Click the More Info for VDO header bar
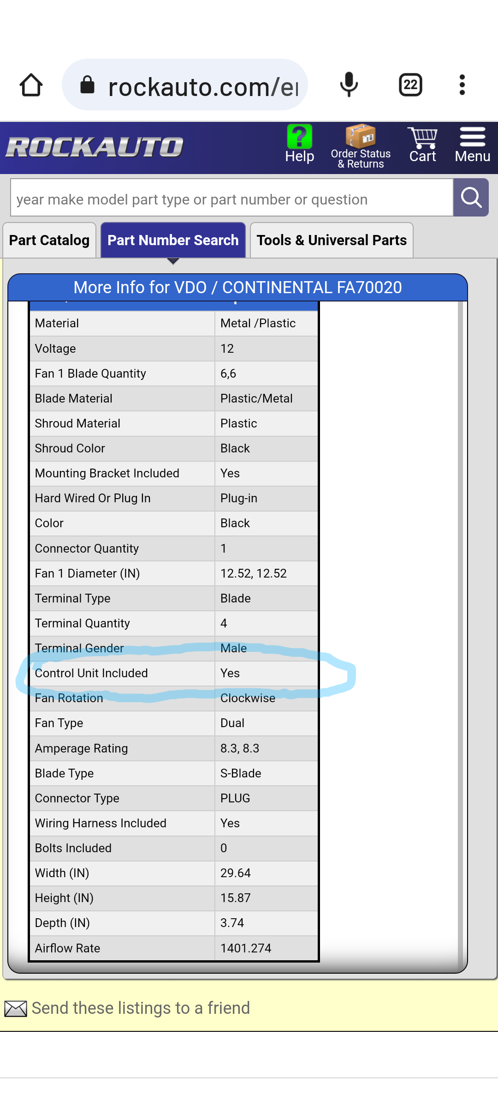This screenshot has height=1108, width=498. [238, 287]
